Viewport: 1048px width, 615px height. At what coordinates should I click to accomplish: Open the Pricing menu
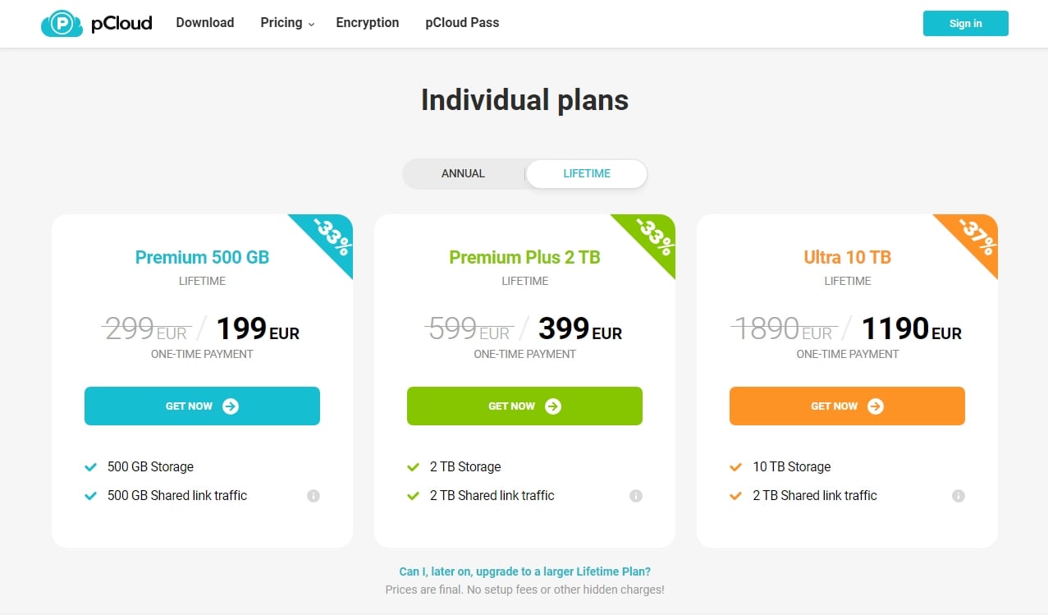click(x=281, y=23)
